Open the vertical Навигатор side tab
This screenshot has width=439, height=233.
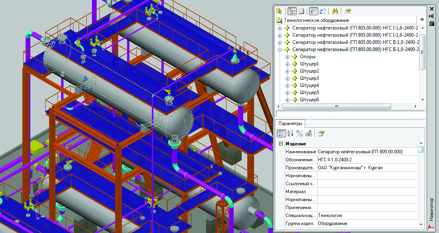tap(431, 209)
